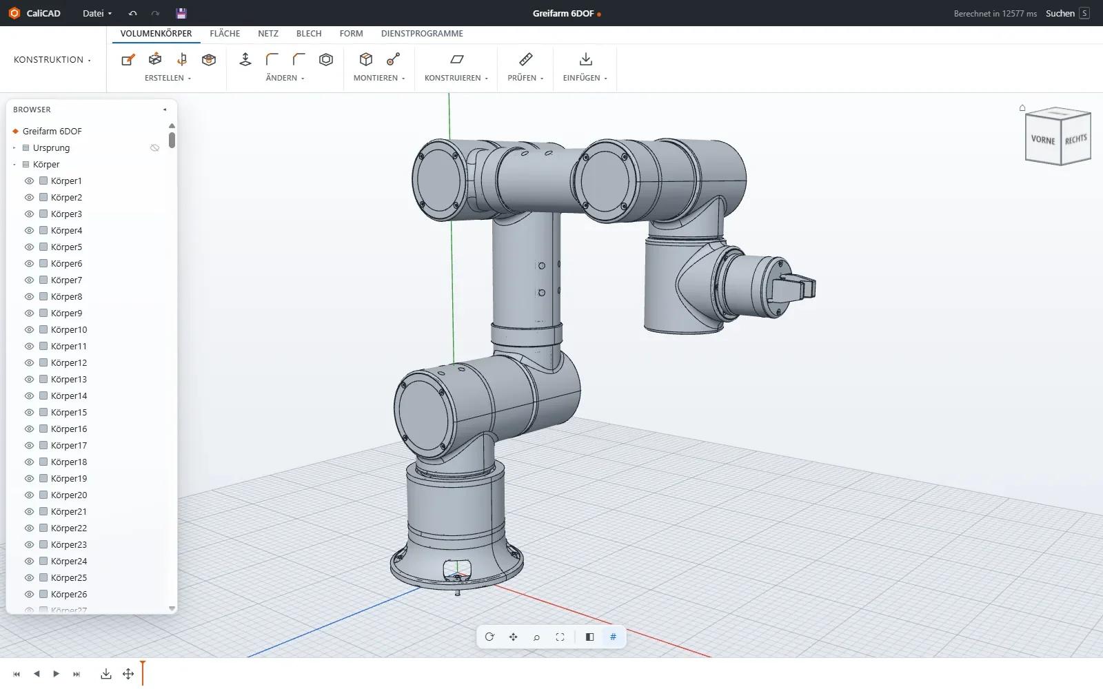Select the extrude tool icon
The width and height of the screenshot is (1103, 689).
click(x=155, y=60)
